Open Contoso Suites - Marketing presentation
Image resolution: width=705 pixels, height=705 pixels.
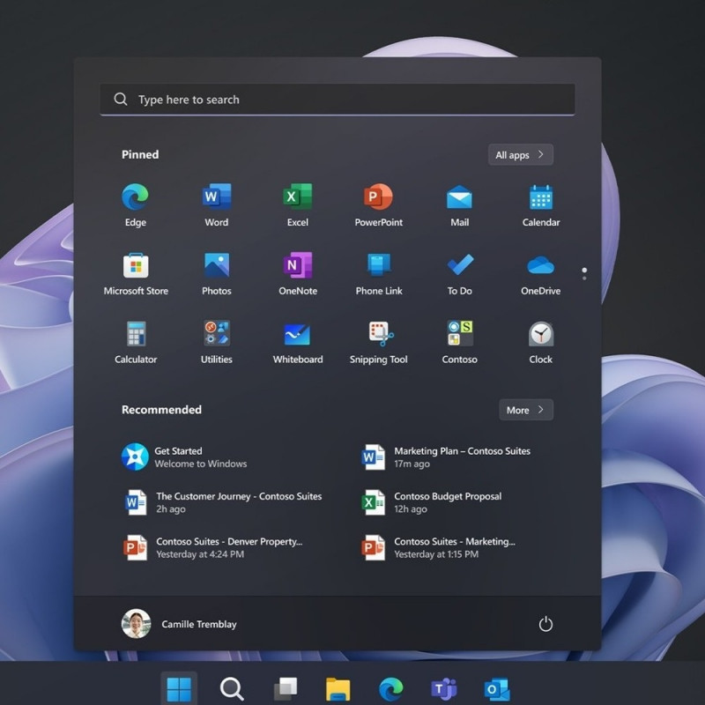coord(438,547)
